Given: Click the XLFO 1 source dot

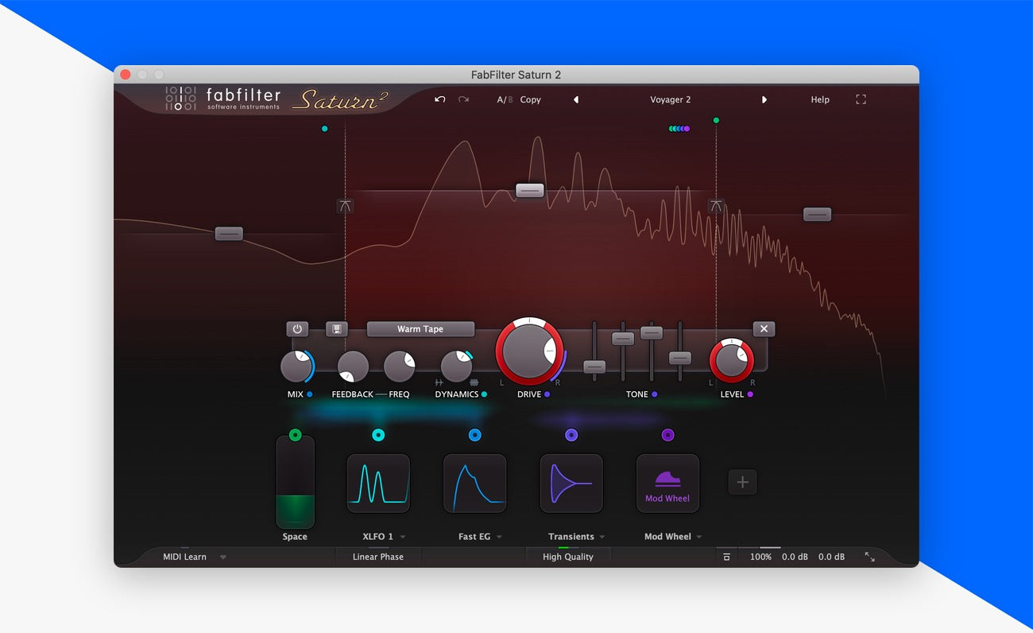Looking at the screenshot, I should [378, 435].
